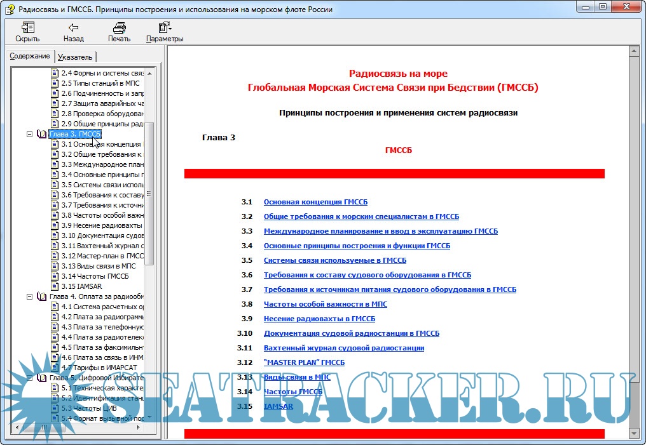Screen dimensions: 646x445
Task: Click the contents tree vertical scrollbar thumb
Action: (149, 194)
